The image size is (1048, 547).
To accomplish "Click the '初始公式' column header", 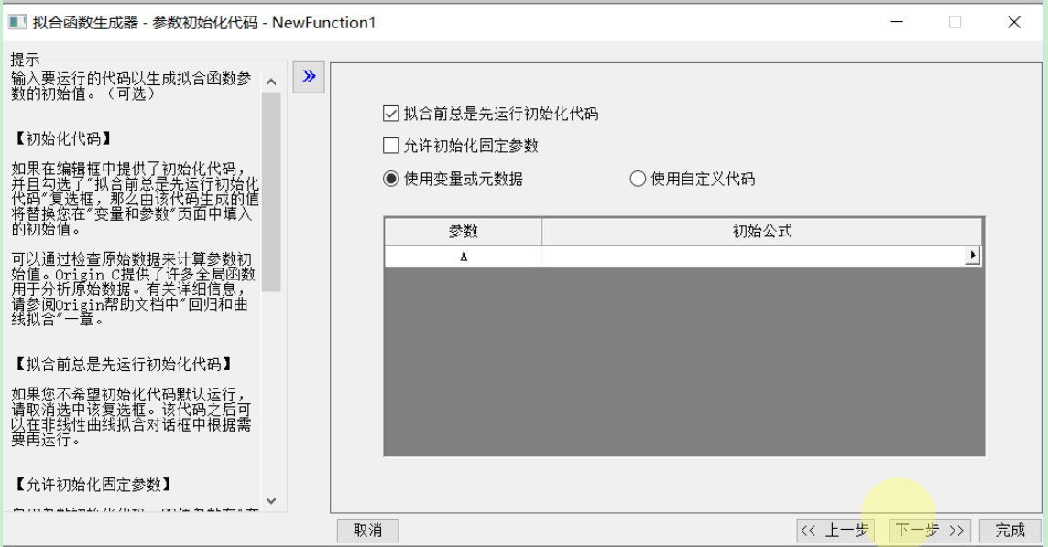I will (762, 232).
